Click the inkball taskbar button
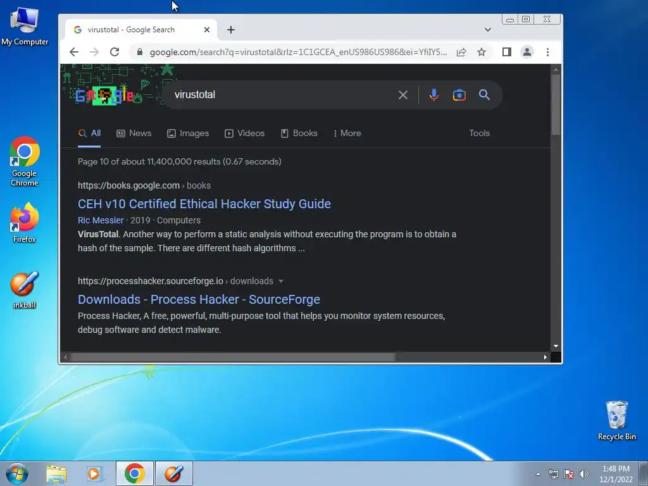Screen dimensions: 648x486 pyautogui.click(x=174, y=473)
